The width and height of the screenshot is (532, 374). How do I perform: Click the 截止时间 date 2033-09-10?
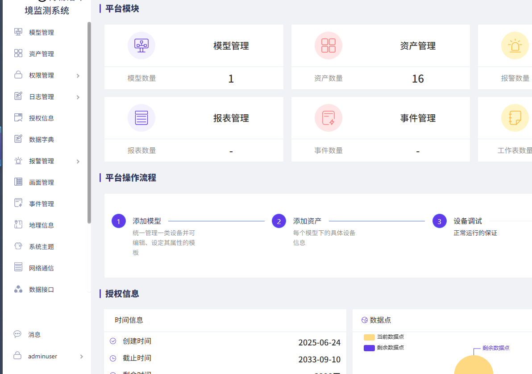[319, 360]
